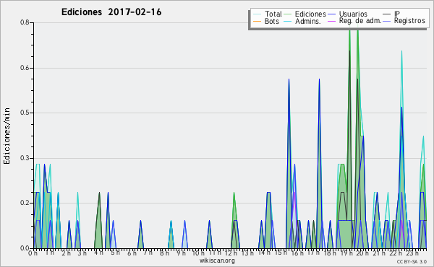The image size is (434, 267).
Task: Select the dark line swatch beside IP
Action: pyautogui.click(x=387, y=14)
